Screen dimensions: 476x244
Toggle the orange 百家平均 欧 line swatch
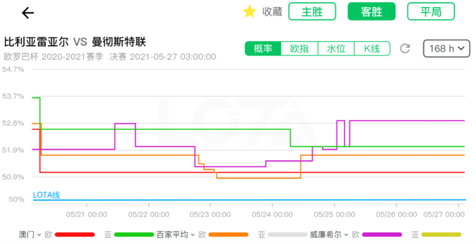[228, 235]
